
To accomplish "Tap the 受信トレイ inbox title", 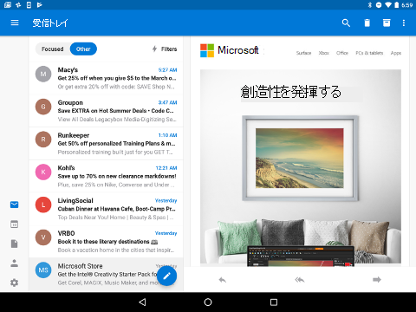I will point(49,23).
